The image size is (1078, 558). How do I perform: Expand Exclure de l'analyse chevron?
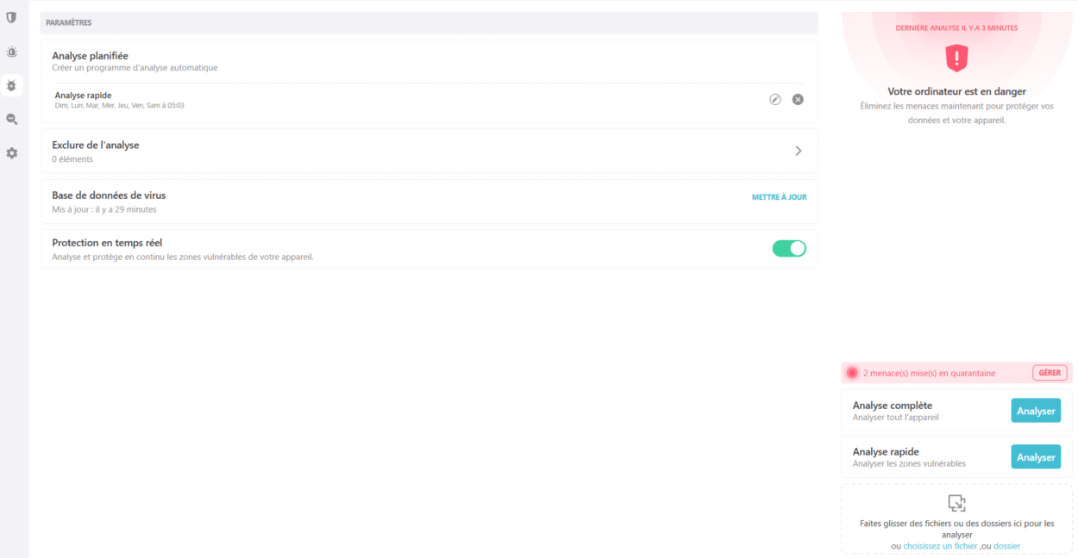(x=798, y=151)
